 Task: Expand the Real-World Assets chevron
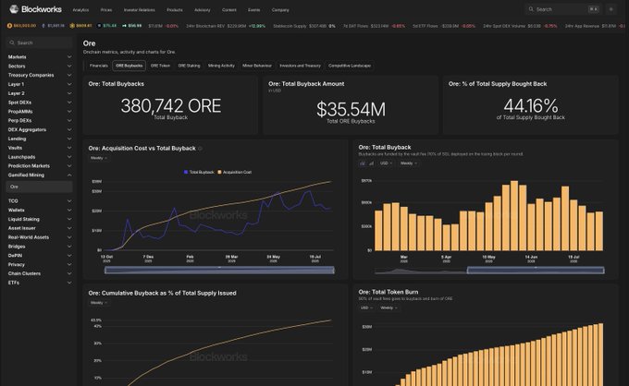pyautogui.click(x=69, y=237)
